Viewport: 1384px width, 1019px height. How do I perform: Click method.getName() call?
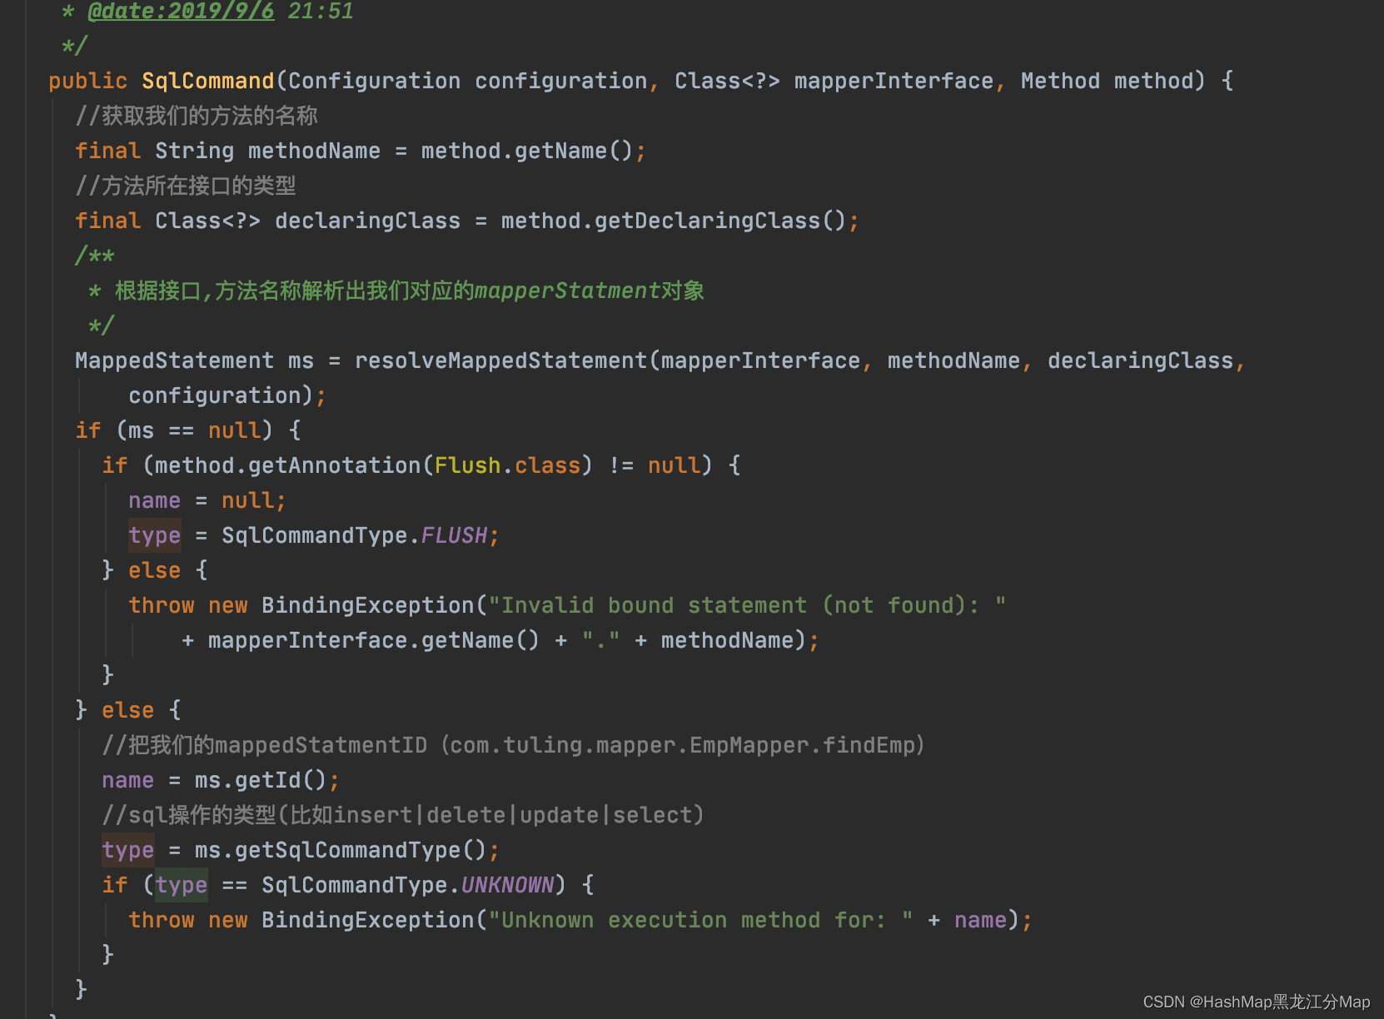pyautogui.click(x=527, y=151)
